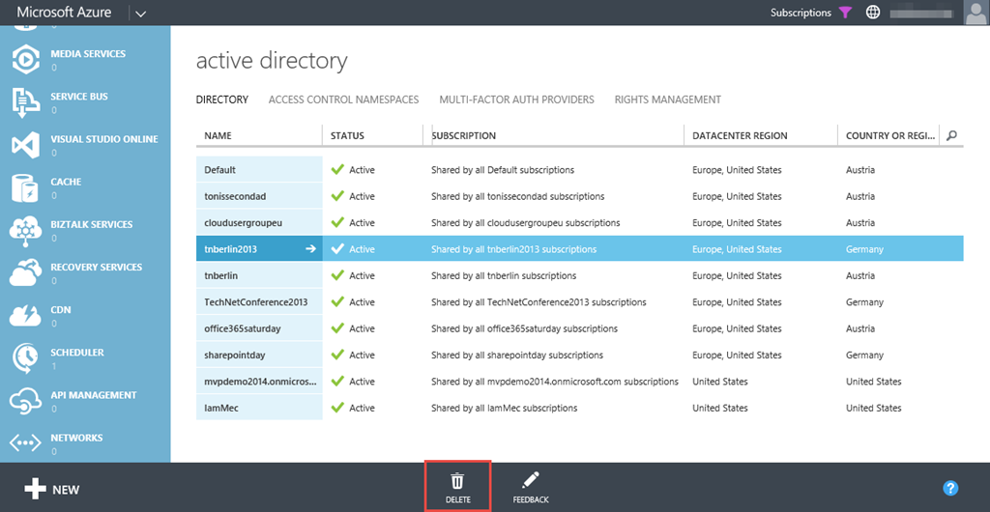
Task: Switch to Multi-Factor Auth Providers tab
Action: (x=516, y=100)
